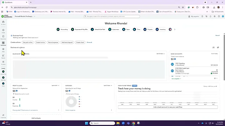Screen dimensions: 225x126
Task: Click the Add bank deposit button
Action: click(x=67, y=42)
